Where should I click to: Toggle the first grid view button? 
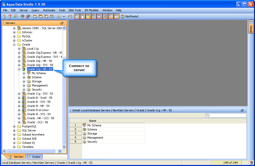click(x=77, y=16)
